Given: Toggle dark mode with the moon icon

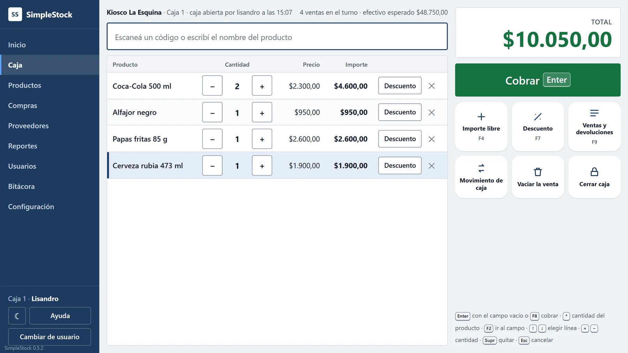Looking at the screenshot, I should [17, 316].
